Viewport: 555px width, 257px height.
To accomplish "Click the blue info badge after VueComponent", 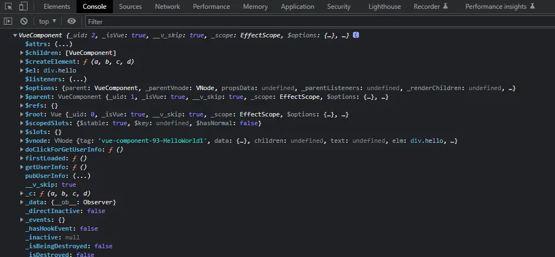I will tap(356, 35).
